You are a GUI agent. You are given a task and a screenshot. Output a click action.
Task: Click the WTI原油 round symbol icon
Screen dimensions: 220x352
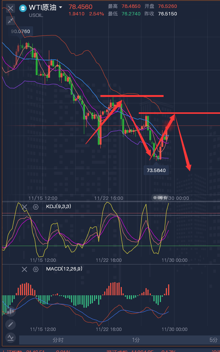[x=23, y=8]
